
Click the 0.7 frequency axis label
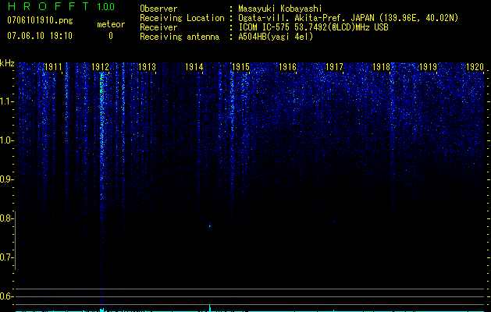6,257
